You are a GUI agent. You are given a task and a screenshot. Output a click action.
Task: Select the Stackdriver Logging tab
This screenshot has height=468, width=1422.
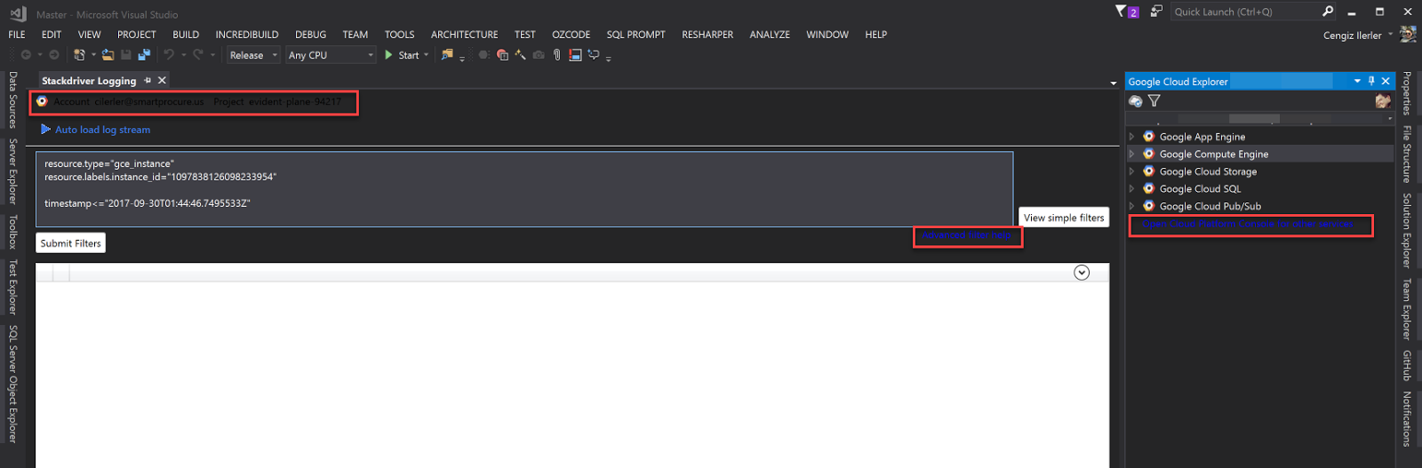(89, 81)
